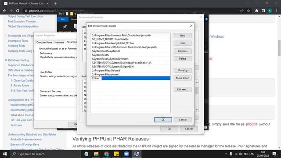The width and height of the screenshot is (281, 158).
Task: Click Pin to Quick access icon in Explorer
Action: (65, 27)
